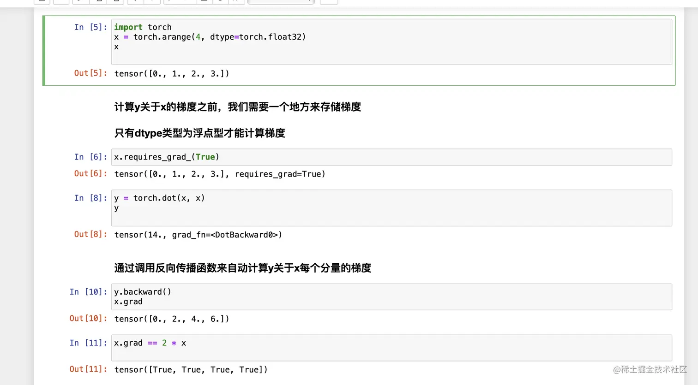698x385 pixels.
Task: Select the Out[10]: prompt label
Action: click(88, 319)
